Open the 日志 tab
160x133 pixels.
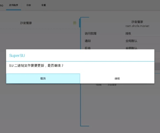pos(29,5)
